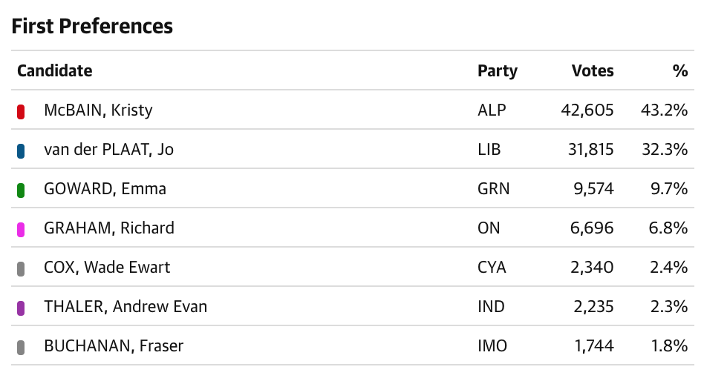Open GOWARD, Emma candidate entry
Image resolution: width=704 pixels, height=384 pixels.
pos(105,188)
